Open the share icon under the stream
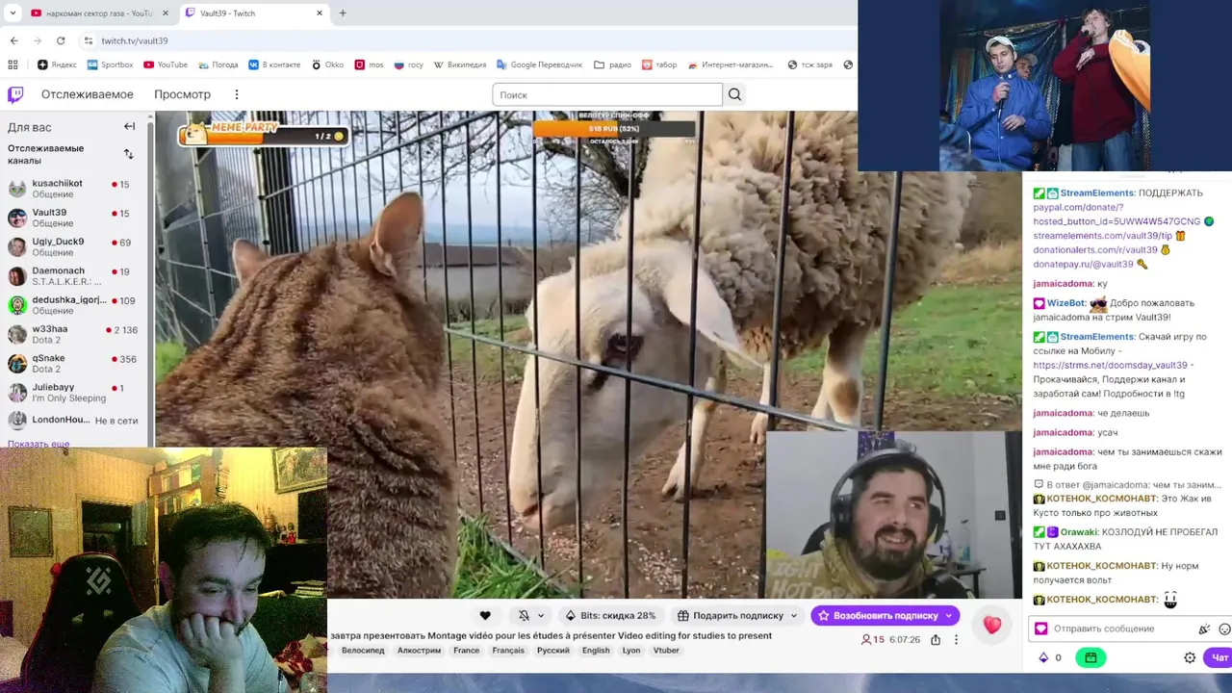 coord(936,639)
